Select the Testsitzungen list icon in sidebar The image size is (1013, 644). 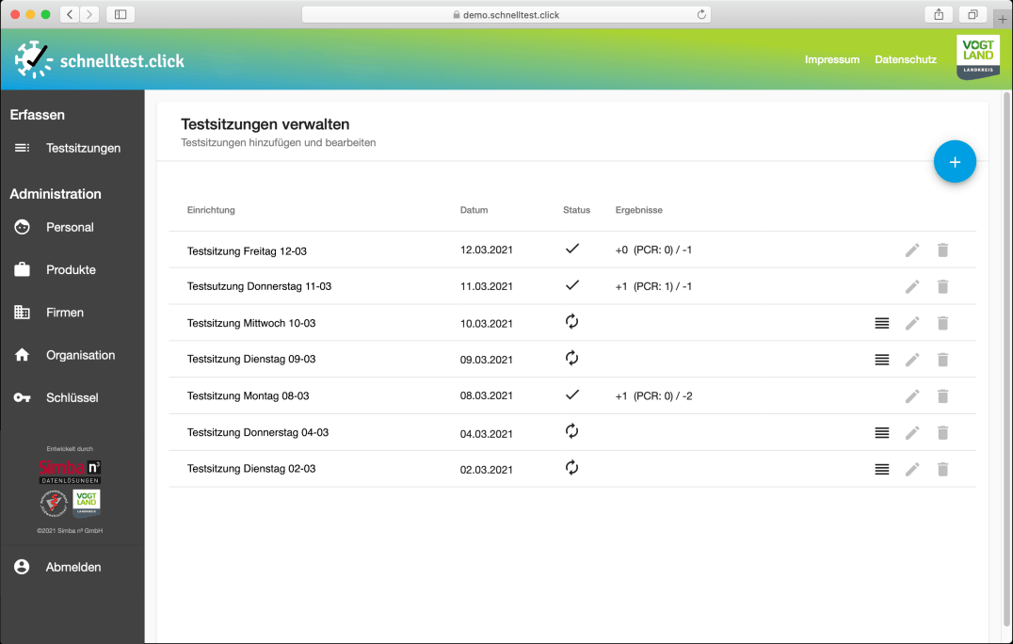click(20, 148)
